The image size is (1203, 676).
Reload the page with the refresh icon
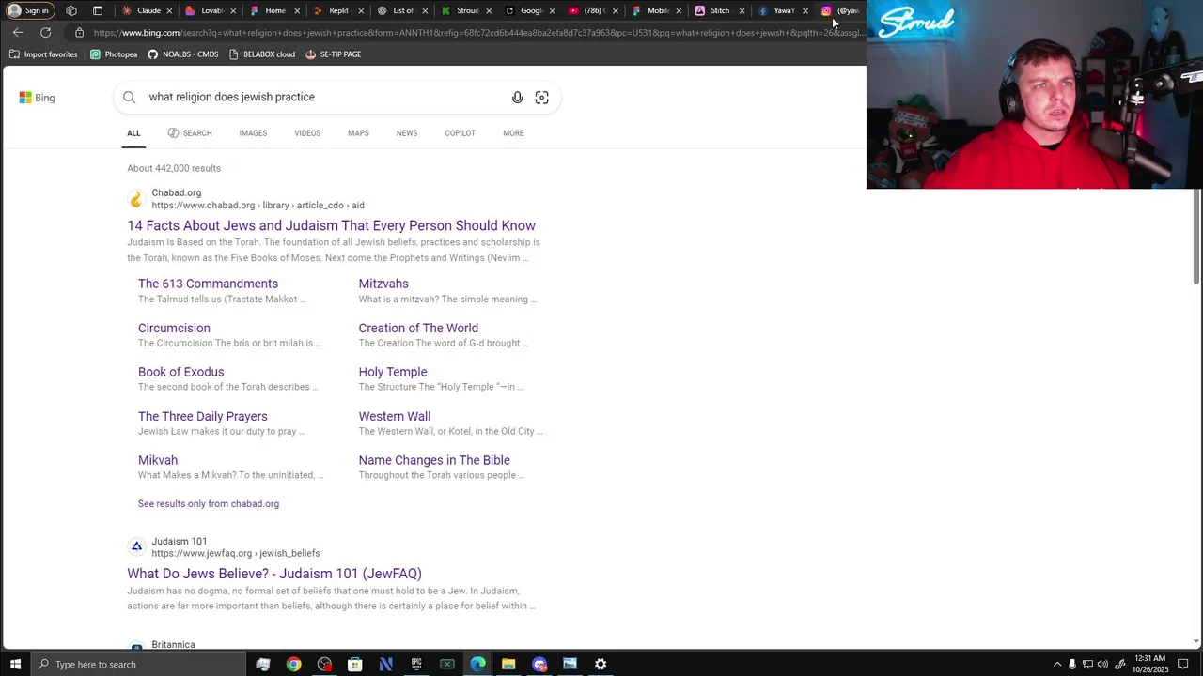coord(45,33)
